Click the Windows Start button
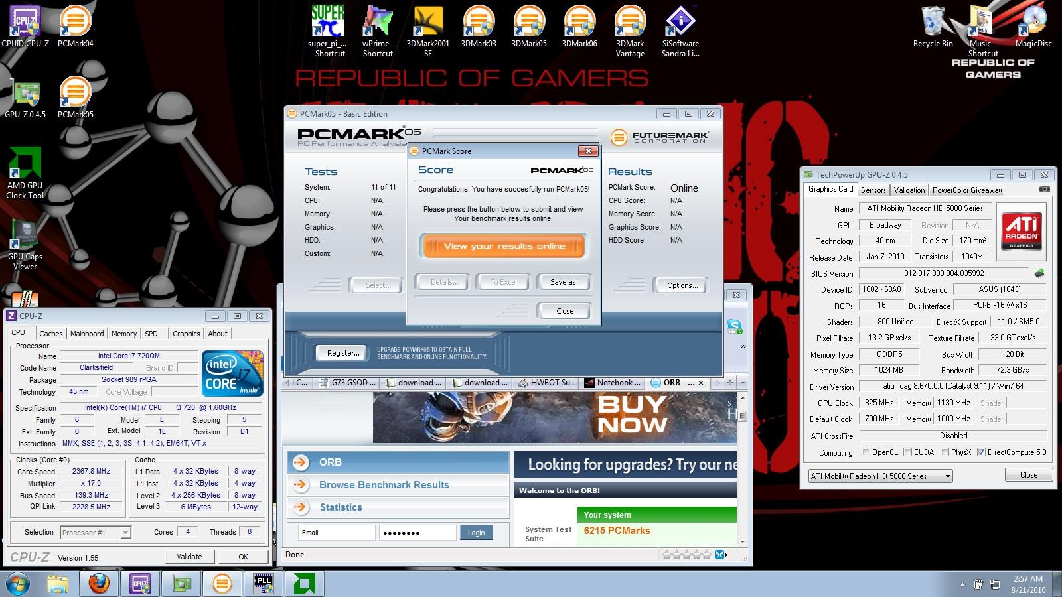 pyautogui.click(x=17, y=584)
